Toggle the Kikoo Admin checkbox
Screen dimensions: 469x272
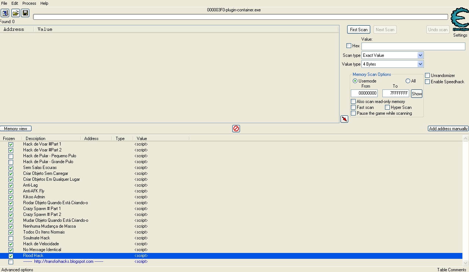click(x=11, y=197)
